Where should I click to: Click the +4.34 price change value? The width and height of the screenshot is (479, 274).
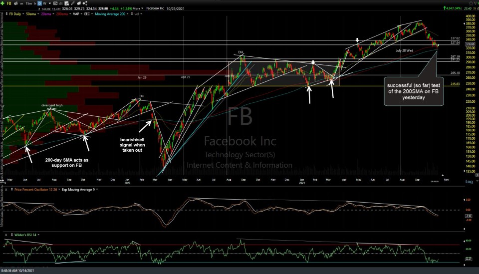point(114,8)
